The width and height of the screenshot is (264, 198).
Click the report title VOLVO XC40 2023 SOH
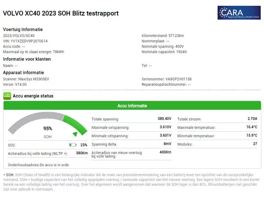(x=61, y=13)
